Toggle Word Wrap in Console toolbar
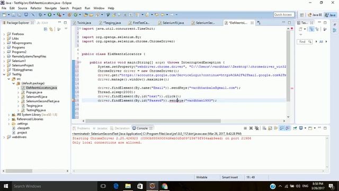The image size is (339, 191). pyautogui.click(x=276, y=128)
